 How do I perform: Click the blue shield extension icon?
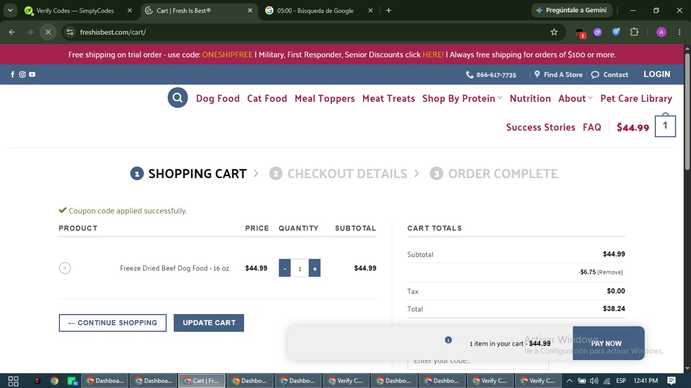click(616, 32)
